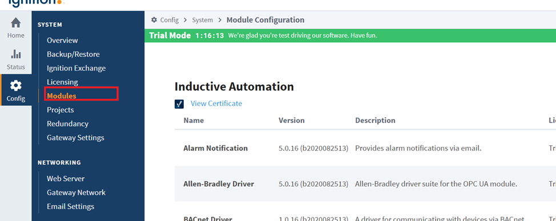Click the NETWORKING section header
The image size is (556, 221).
click(59, 163)
